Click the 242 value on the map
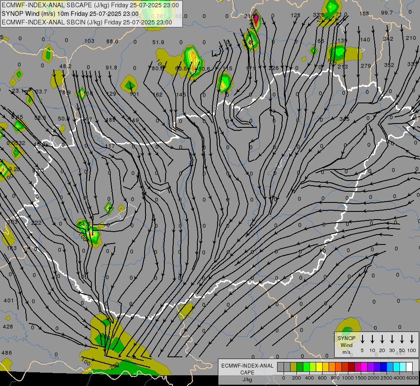420x386 pixels. (x=388, y=39)
